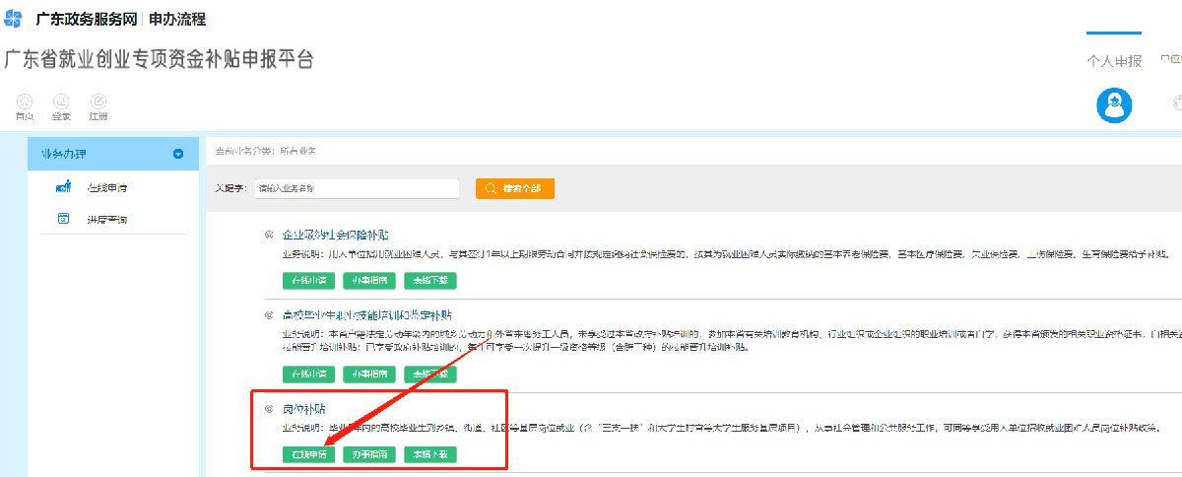
Task: Click 表格下载 under 岗位补贴
Action: coord(430,454)
